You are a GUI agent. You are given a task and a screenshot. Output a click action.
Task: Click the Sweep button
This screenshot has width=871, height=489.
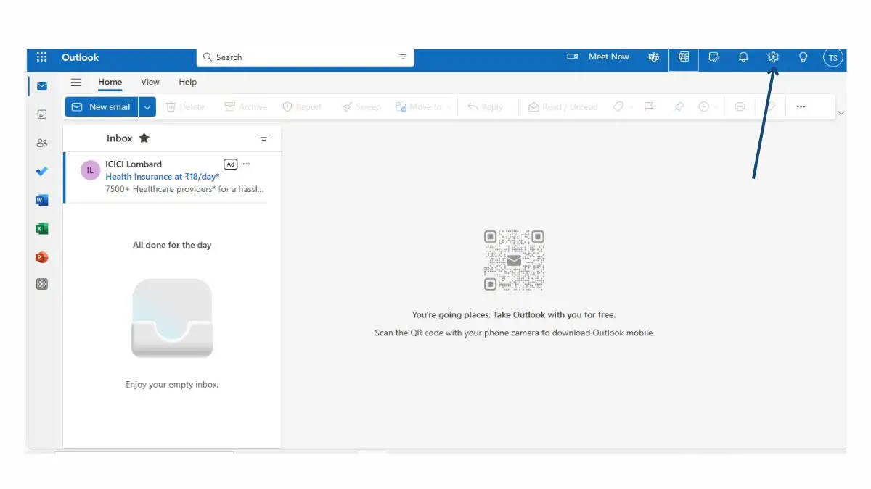pyautogui.click(x=361, y=106)
